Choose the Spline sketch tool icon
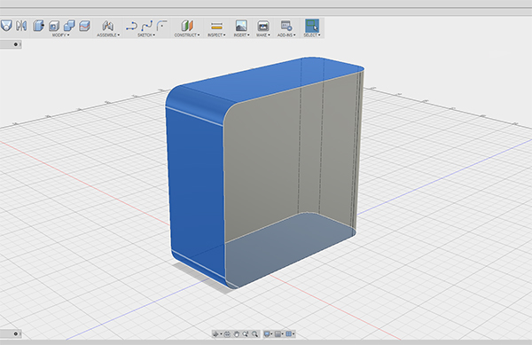Image resolution: width=532 pixels, height=345 pixels. 146,26
